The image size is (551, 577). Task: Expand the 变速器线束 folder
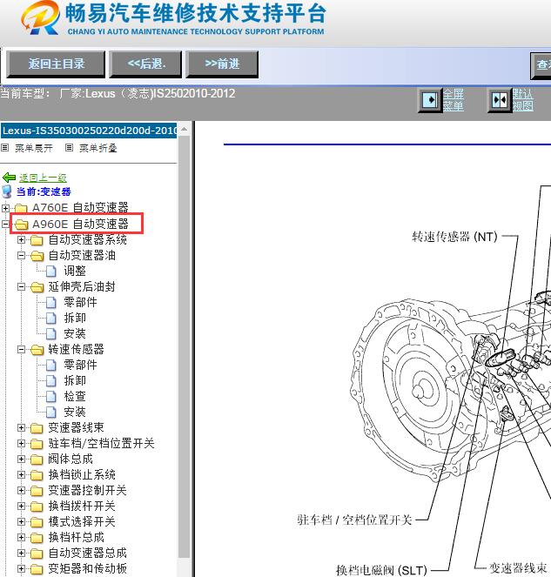point(22,427)
